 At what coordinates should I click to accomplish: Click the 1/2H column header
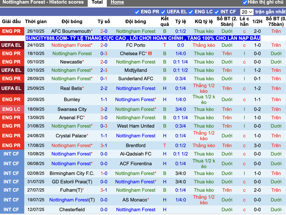[x=257, y=21]
